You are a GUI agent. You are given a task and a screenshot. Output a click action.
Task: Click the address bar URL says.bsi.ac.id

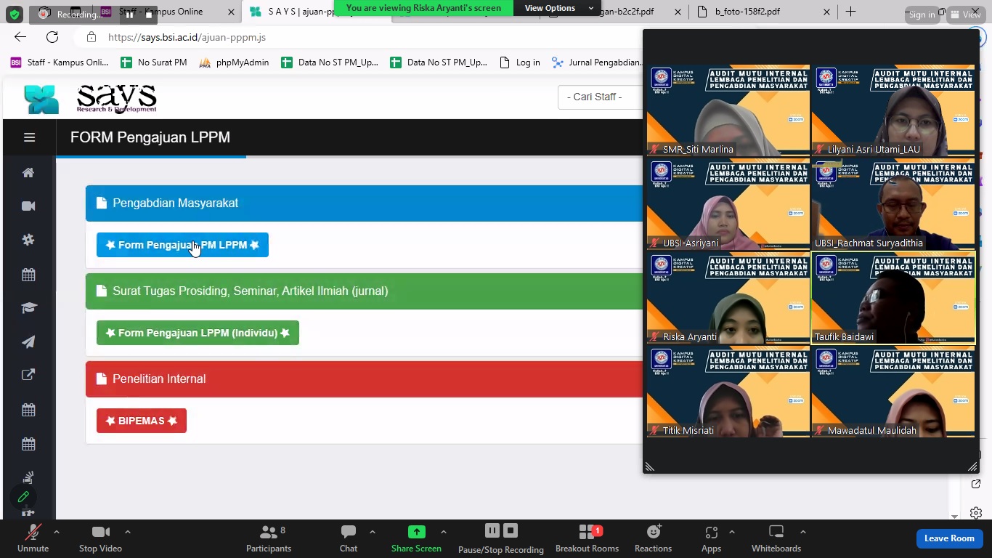pyautogui.click(x=187, y=37)
